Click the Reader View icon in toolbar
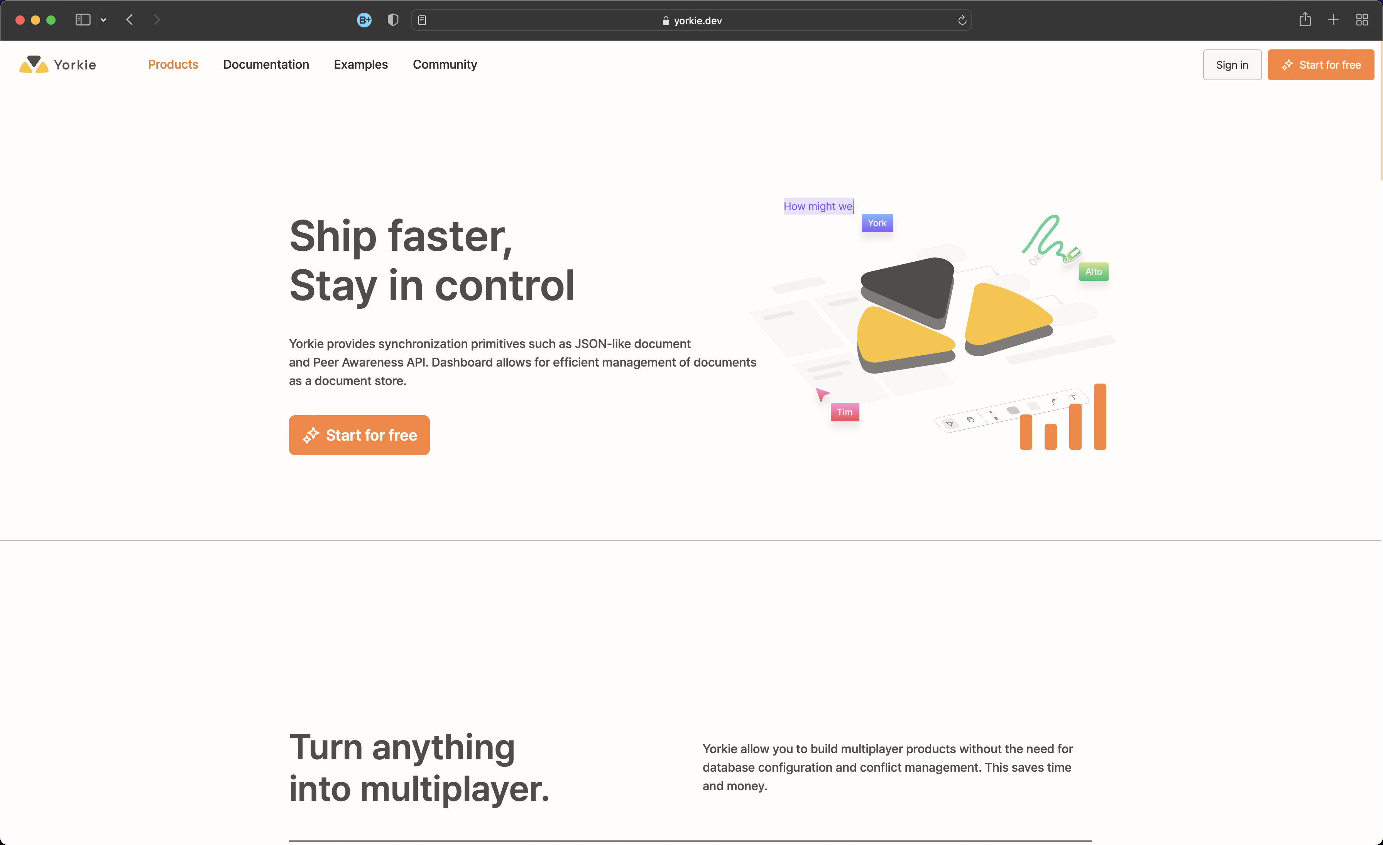 tap(422, 20)
